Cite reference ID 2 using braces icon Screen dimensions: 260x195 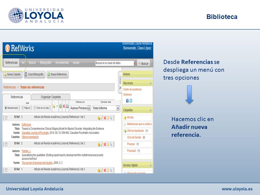coord(108,144)
